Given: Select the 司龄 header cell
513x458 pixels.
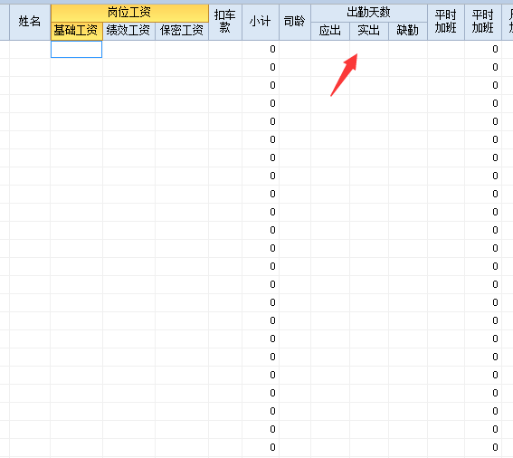Looking at the screenshot, I should click(x=295, y=22).
